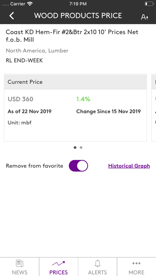Tap the More three-dots icon

[x=136, y=263]
